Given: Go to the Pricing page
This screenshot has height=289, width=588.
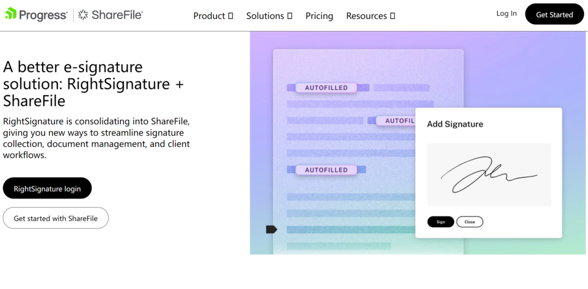Looking at the screenshot, I should click(319, 16).
